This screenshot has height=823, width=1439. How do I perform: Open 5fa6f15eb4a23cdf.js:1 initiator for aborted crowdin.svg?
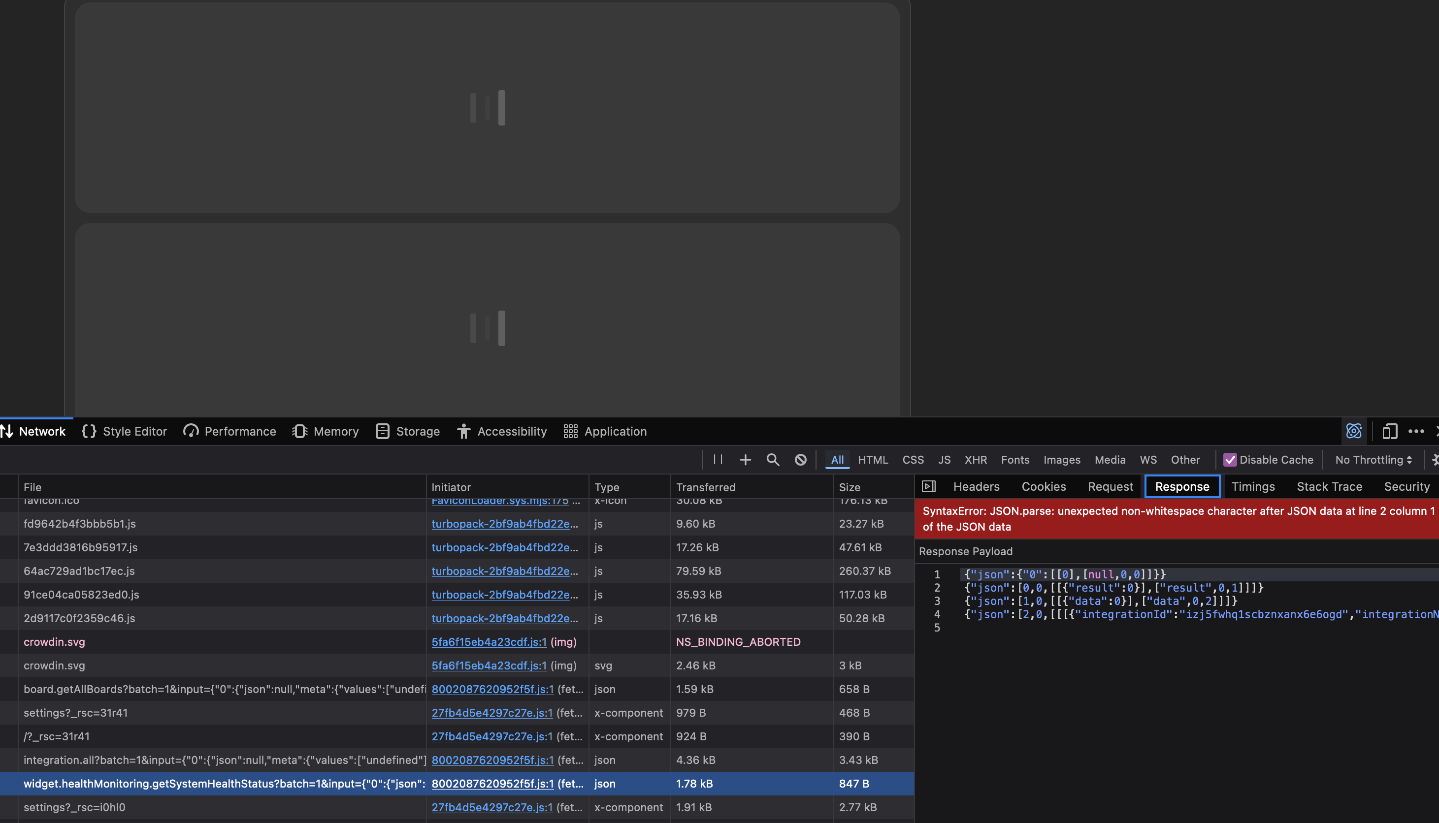(x=489, y=641)
